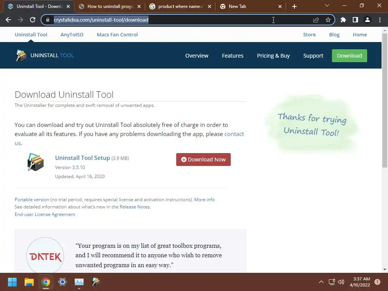Click the 'Updated: April 16, 2020' text

[x=80, y=177]
